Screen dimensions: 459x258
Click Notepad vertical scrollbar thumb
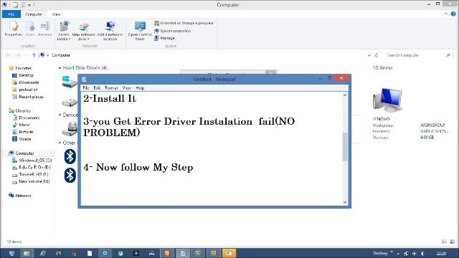(x=345, y=146)
